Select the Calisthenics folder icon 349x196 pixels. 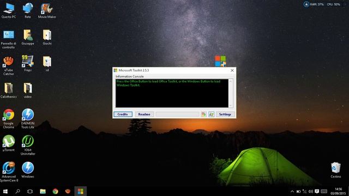(9, 90)
